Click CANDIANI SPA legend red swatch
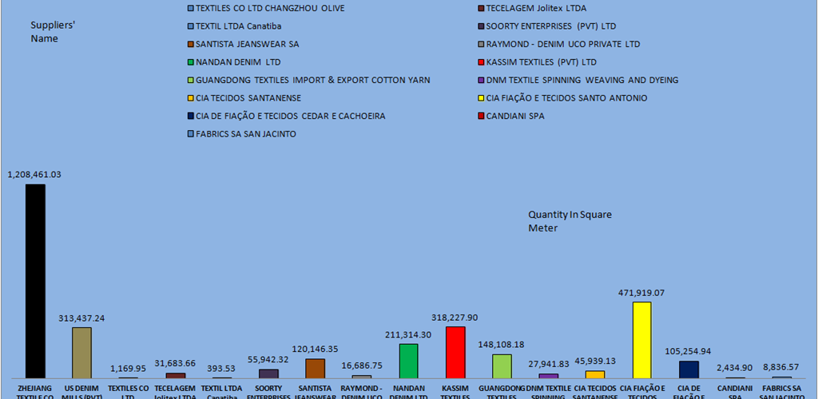This screenshot has width=818, height=399. tap(481, 117)
